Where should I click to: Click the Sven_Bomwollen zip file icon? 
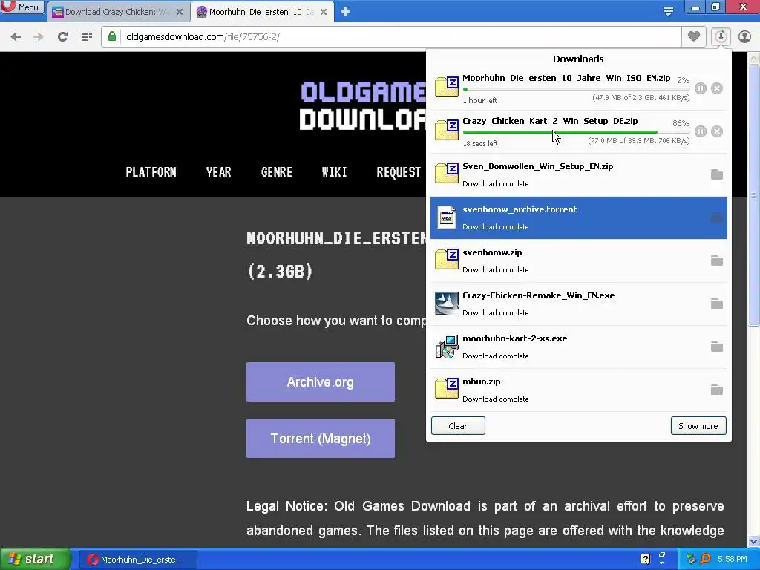[446, 173]
